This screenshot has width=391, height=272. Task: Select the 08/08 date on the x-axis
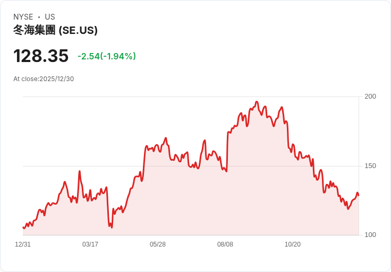[225, 244]
